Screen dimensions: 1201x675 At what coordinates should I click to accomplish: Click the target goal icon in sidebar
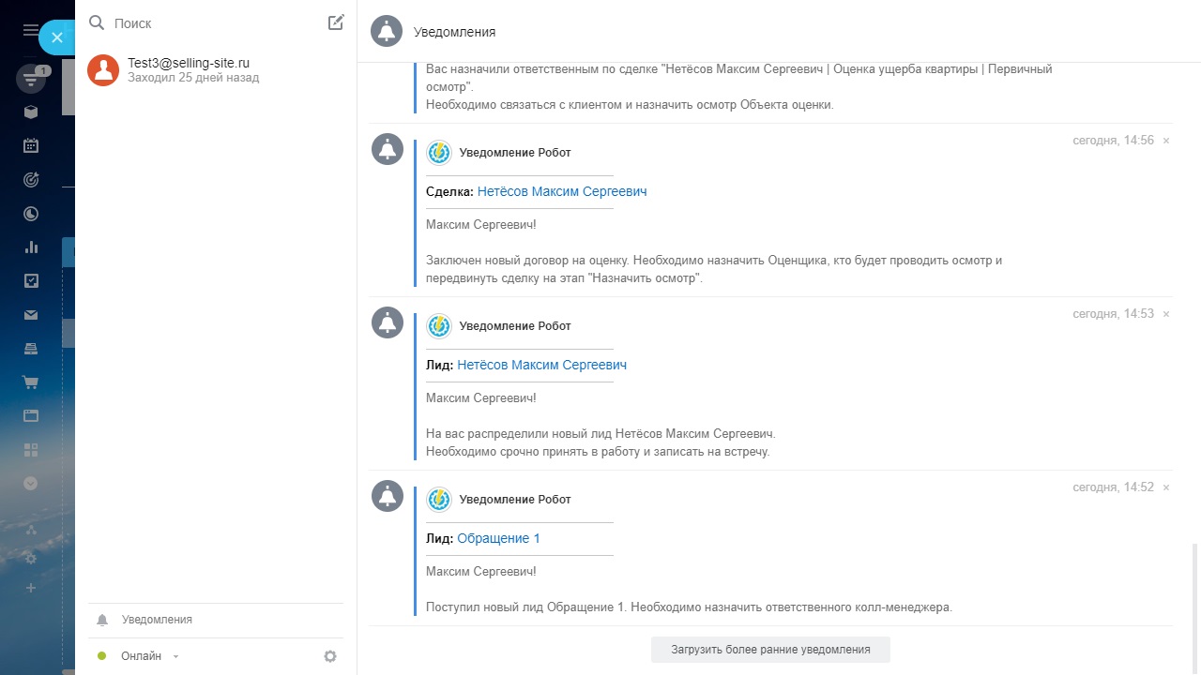point(31,179)
